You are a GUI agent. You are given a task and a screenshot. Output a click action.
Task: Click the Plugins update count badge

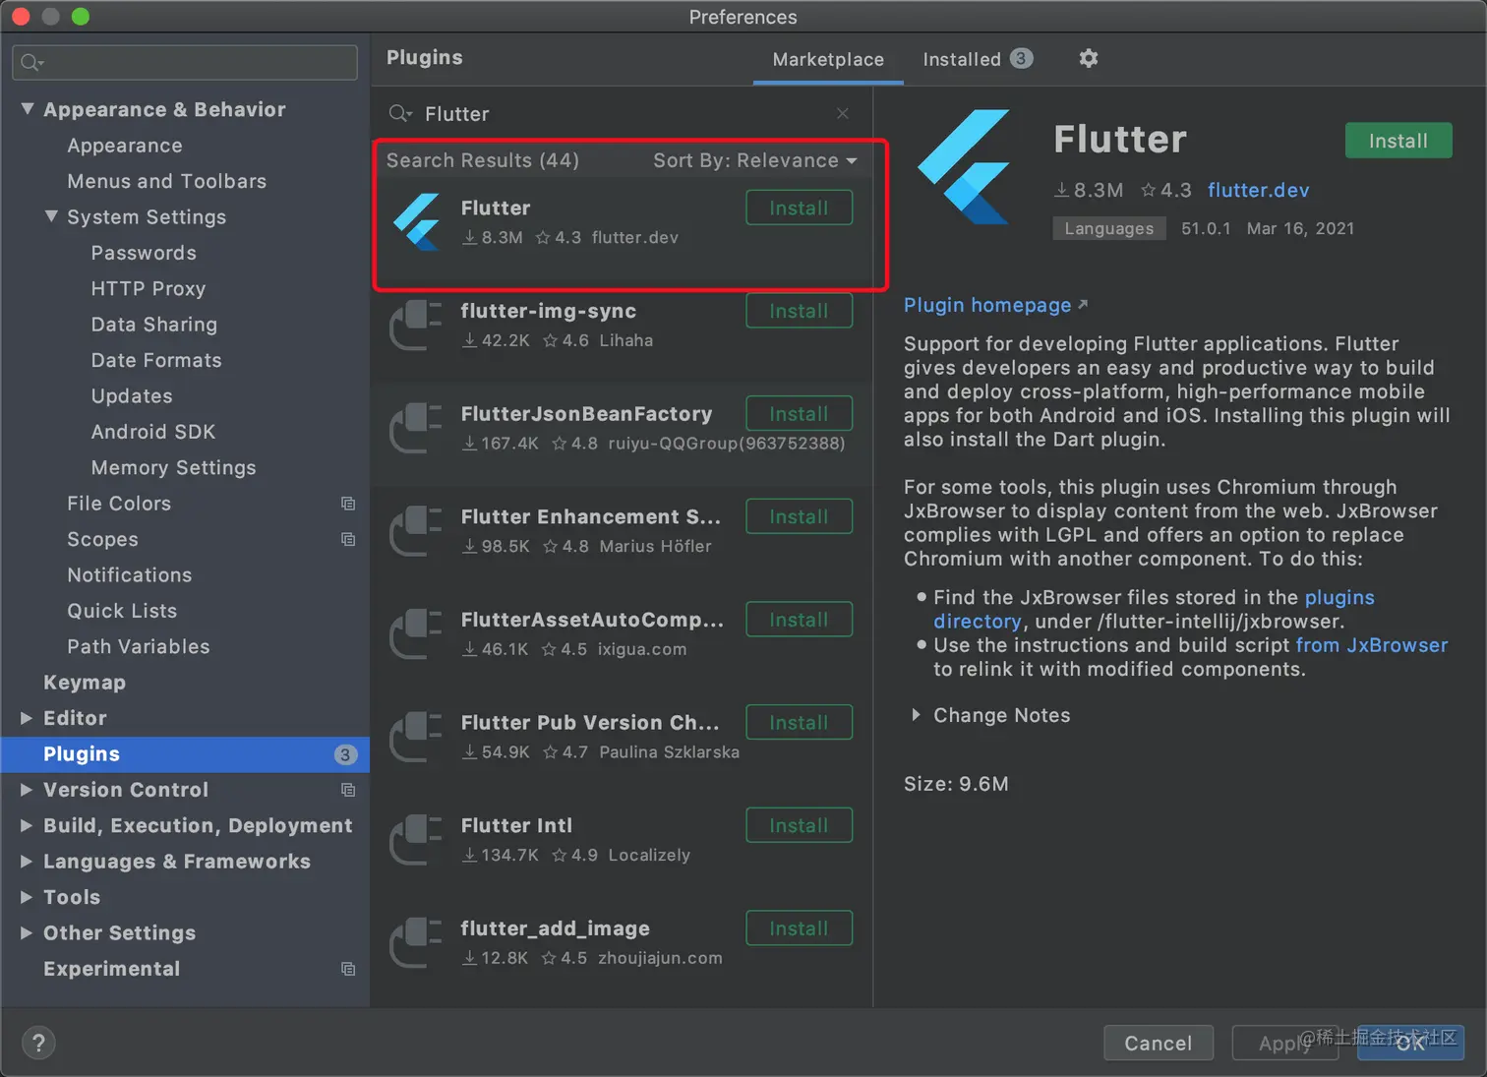pos(345,754)
